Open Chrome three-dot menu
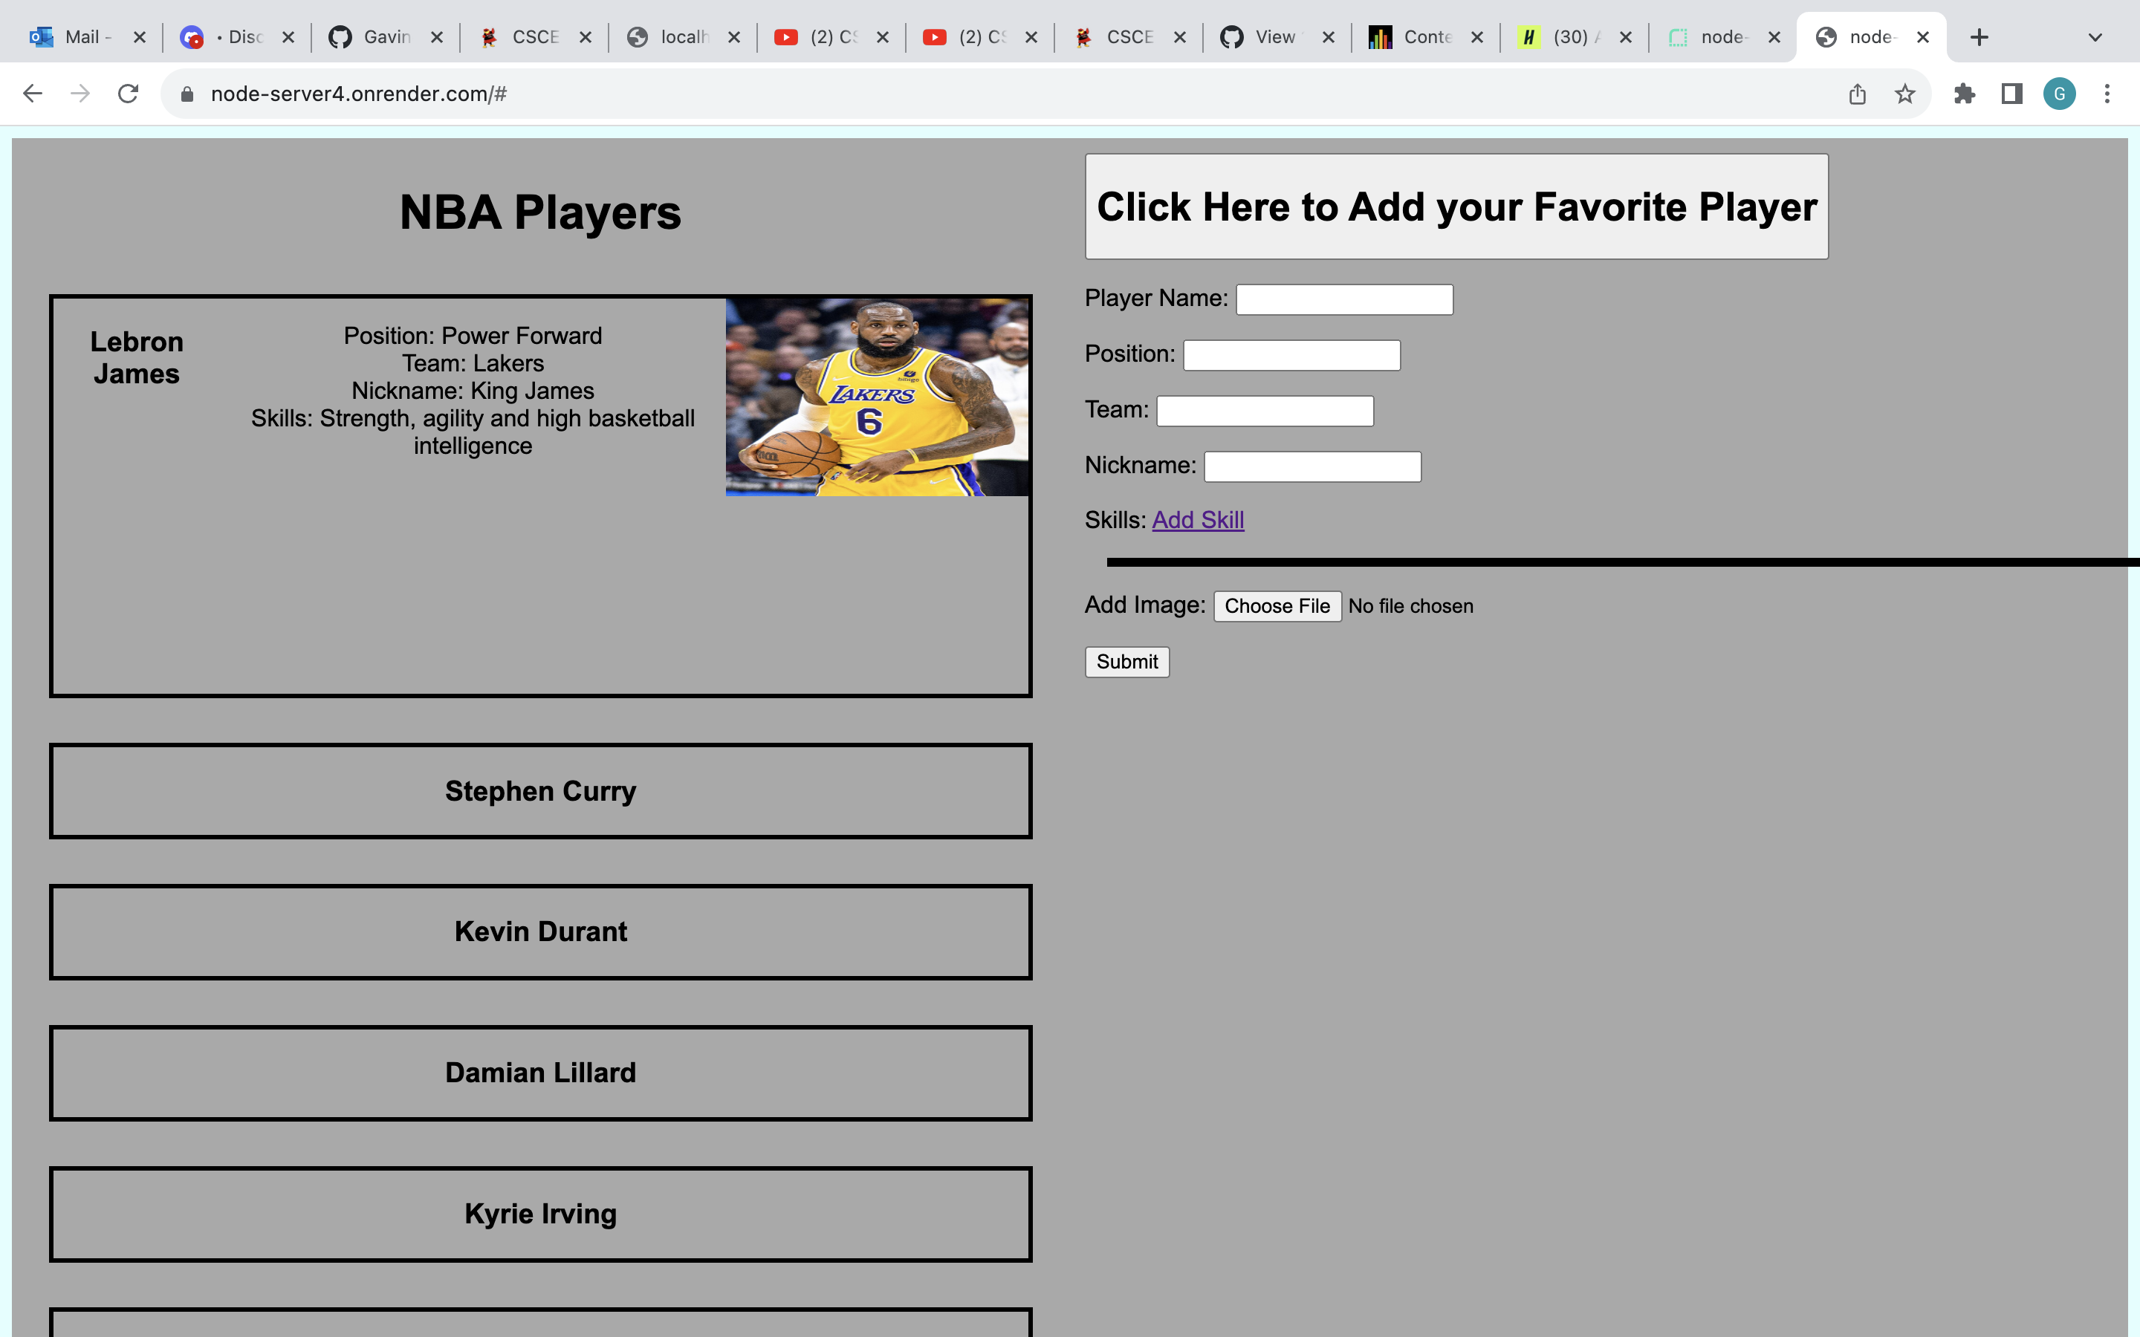Image resolution: width=2140 pixels, height=1337 pixels. coord(2107,94)
